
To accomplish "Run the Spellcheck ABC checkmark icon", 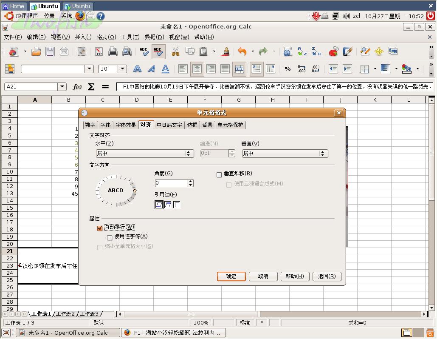I will (x=144, y=51).
